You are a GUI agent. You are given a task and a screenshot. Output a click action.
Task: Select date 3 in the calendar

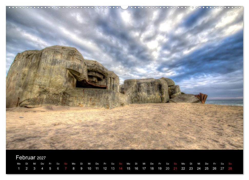point(34,168)
